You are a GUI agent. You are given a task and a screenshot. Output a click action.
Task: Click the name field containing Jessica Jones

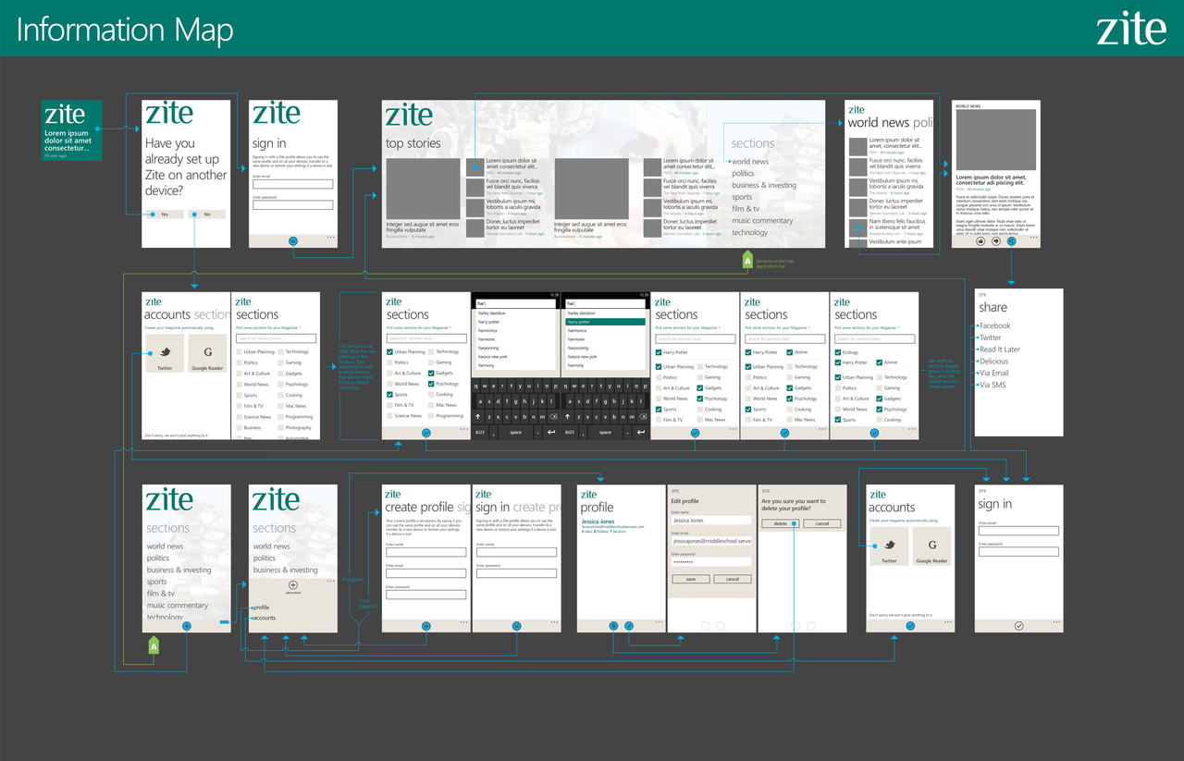click(711, 521)
